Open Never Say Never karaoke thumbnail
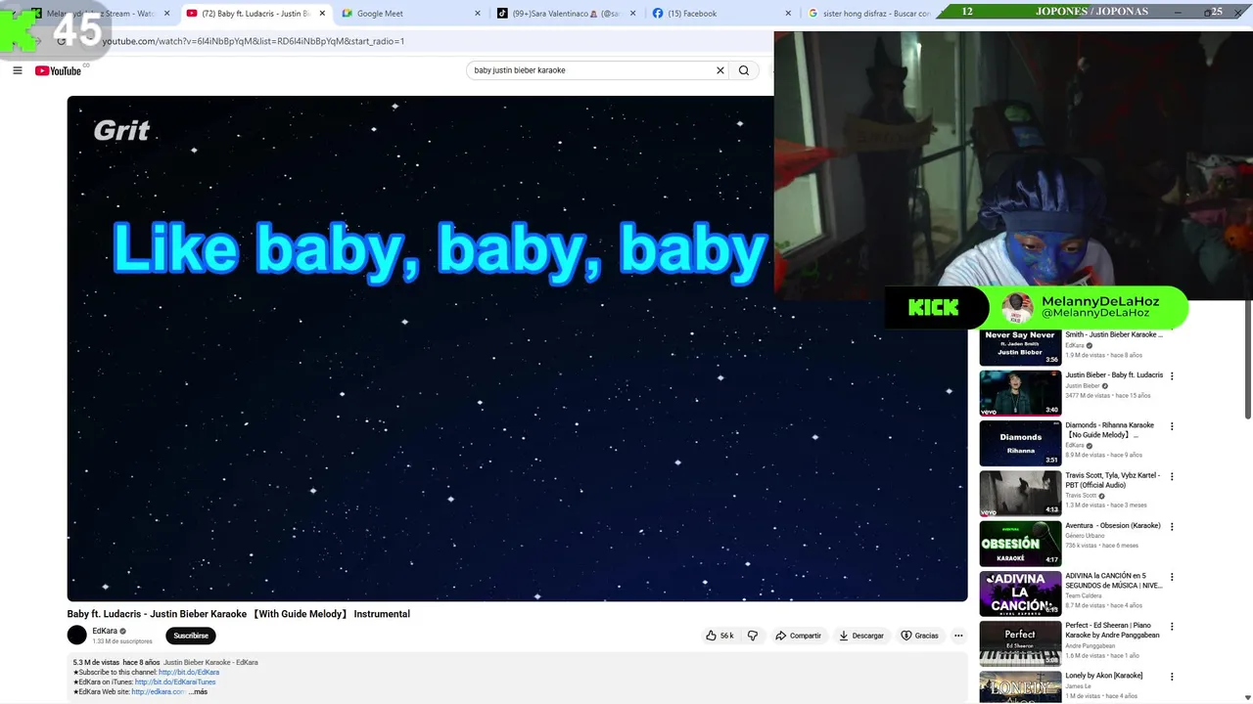The height and width of the screenshot is (704, 1253). [1020, 347]
